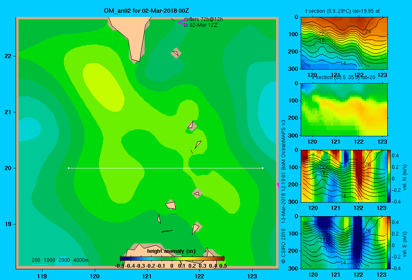Click the vel. E colorbar strip

click(x=389, y=243)
